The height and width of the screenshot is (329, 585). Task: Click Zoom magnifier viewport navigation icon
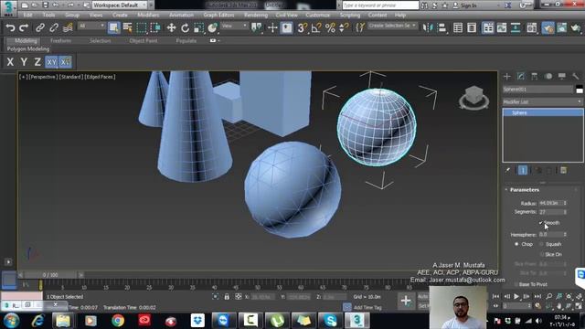point(548,296)
